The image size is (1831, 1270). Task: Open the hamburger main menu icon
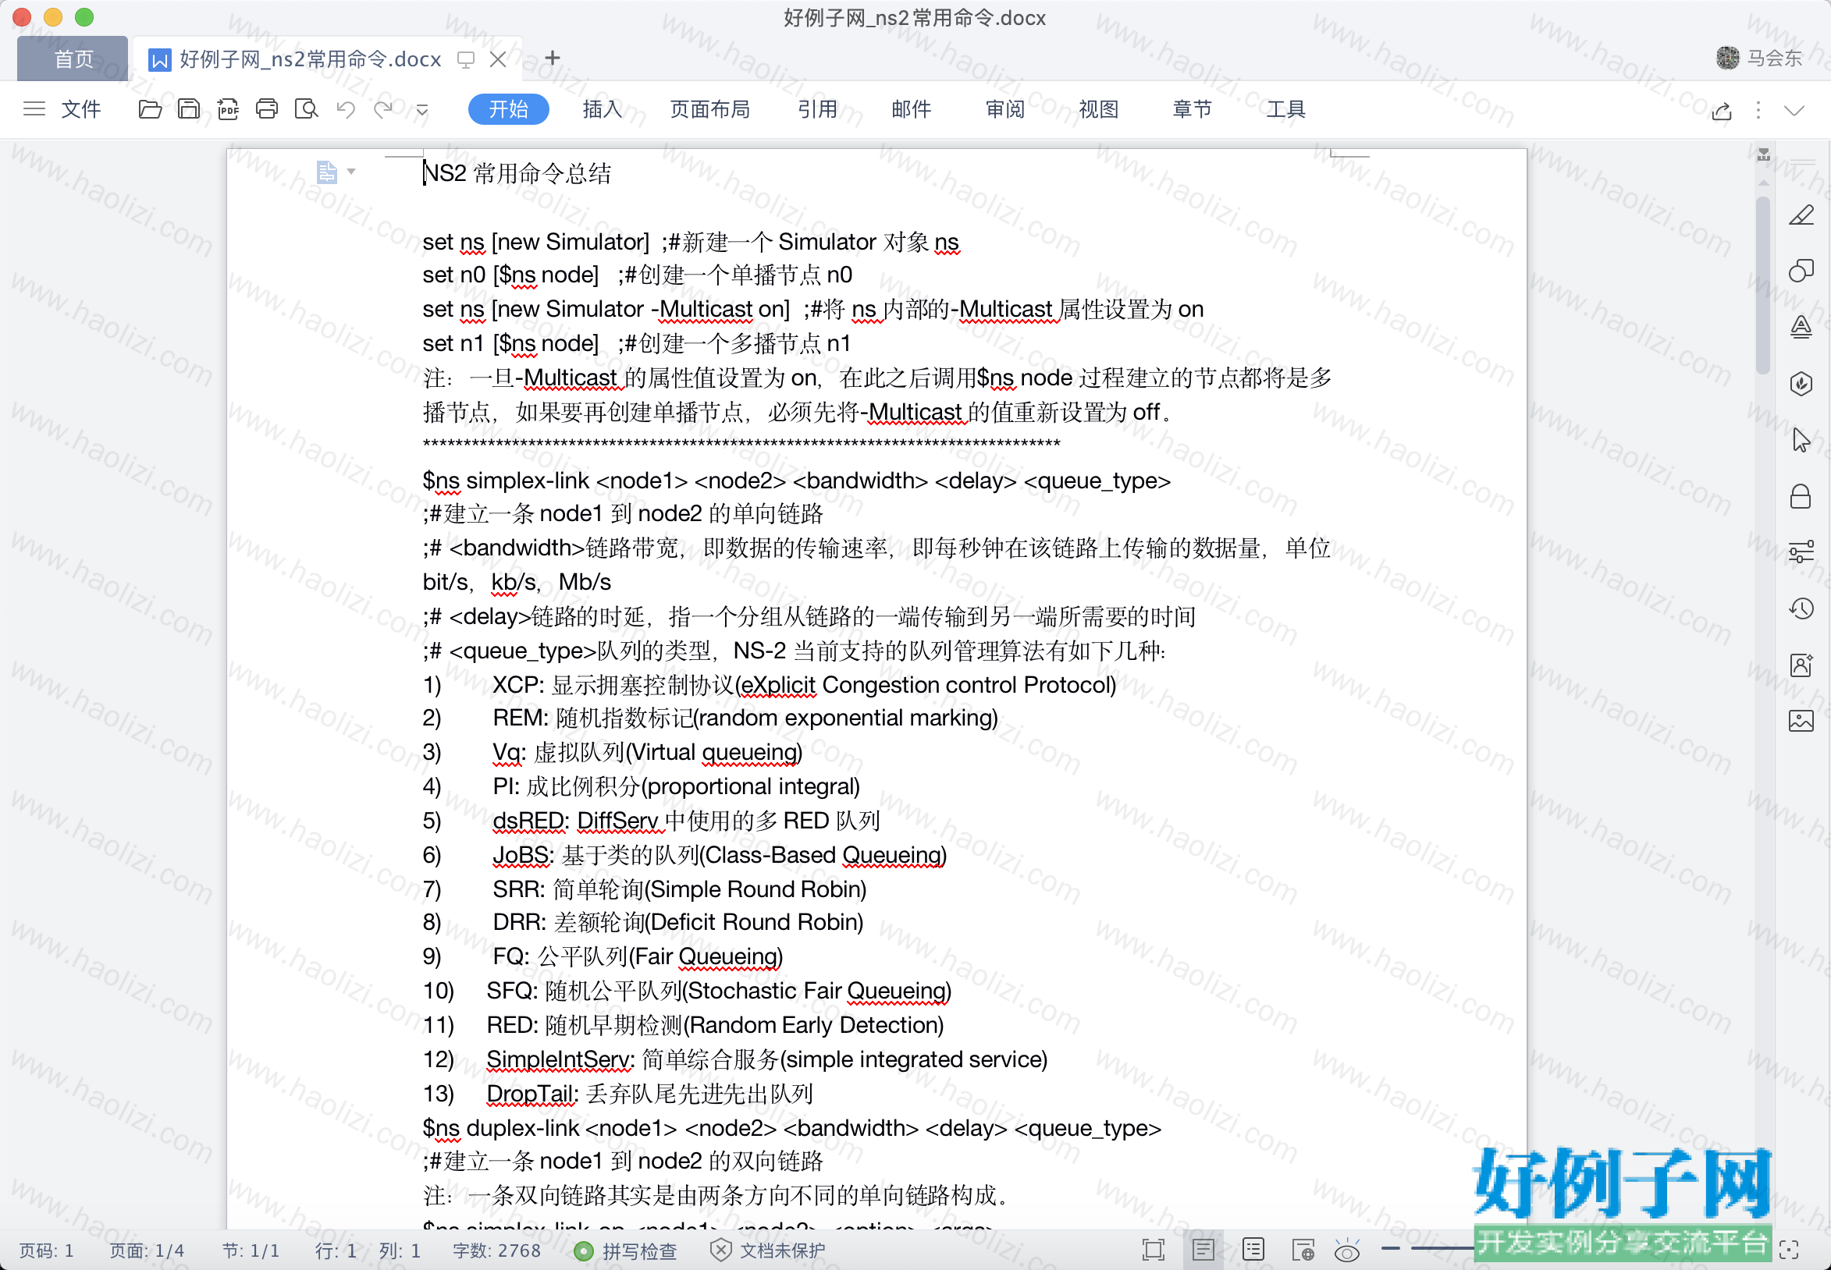coord(34,109)
